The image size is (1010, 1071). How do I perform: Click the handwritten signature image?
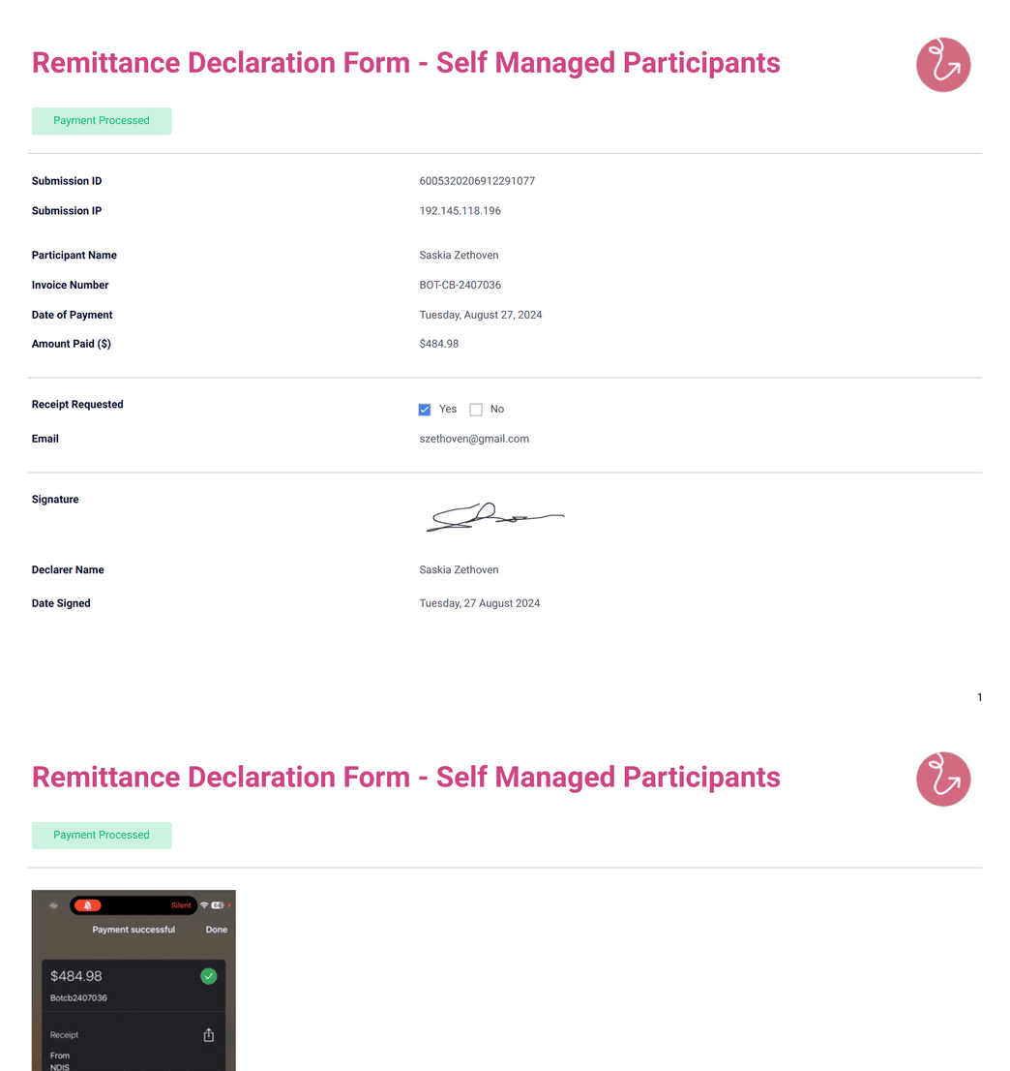click(495, 517)
